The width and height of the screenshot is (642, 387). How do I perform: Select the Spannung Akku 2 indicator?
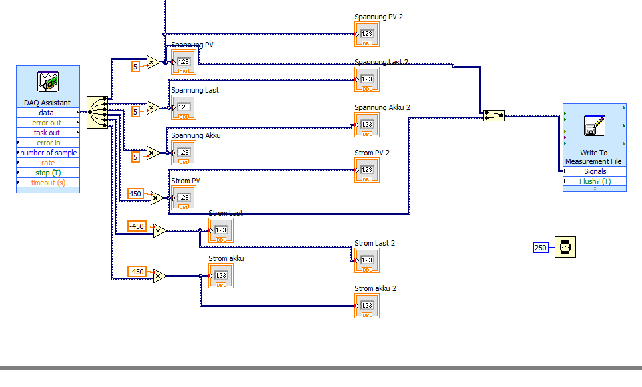[367, 125]
